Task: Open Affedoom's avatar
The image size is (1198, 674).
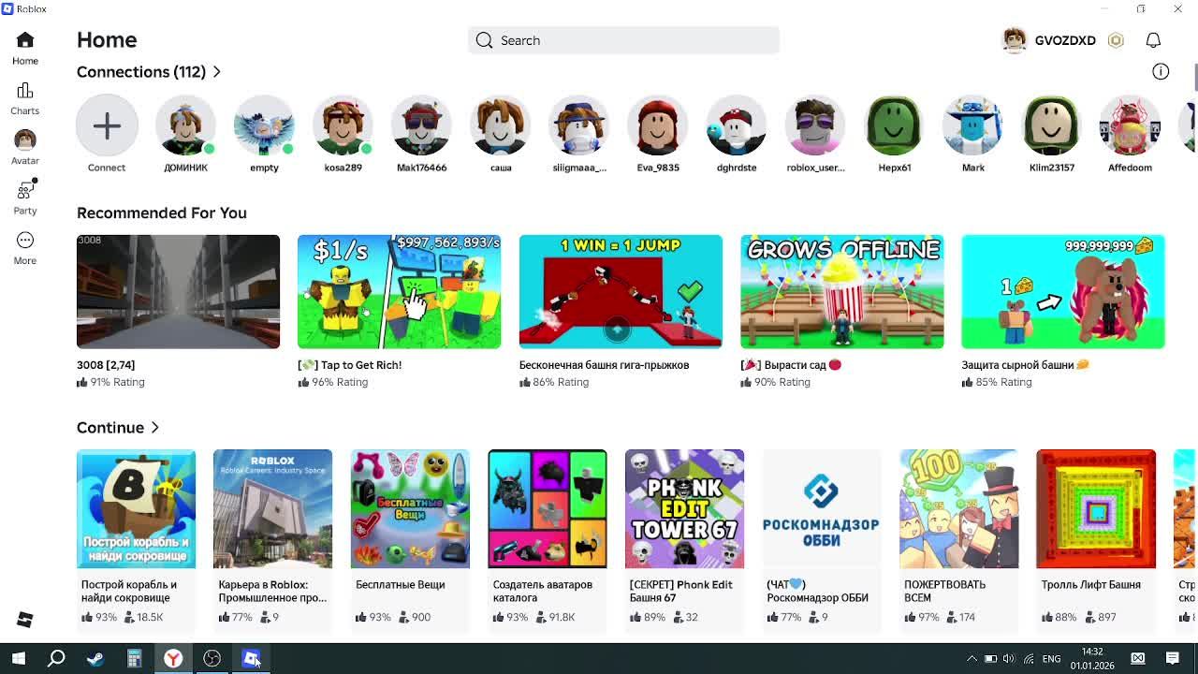Action: tap(1131, 125)
